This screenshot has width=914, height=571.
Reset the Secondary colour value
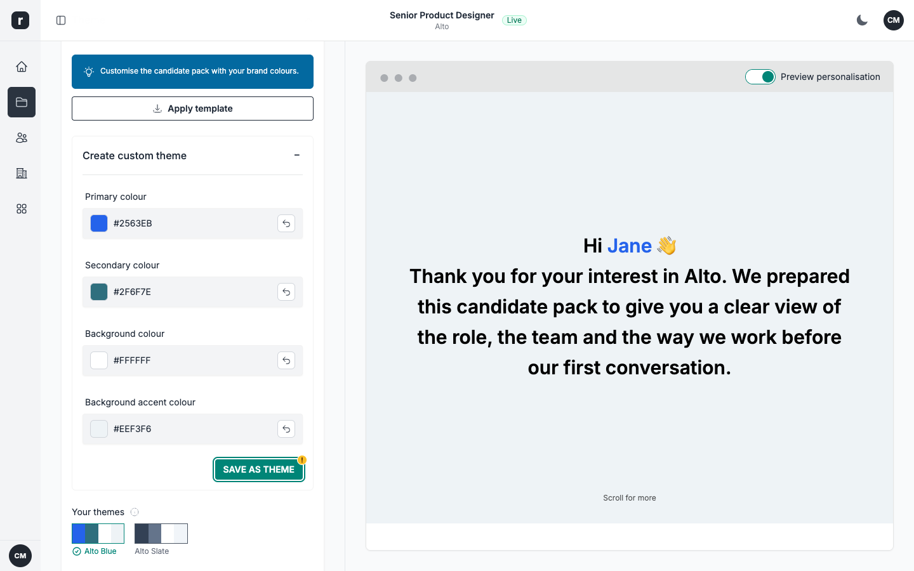tap(286, 292)
